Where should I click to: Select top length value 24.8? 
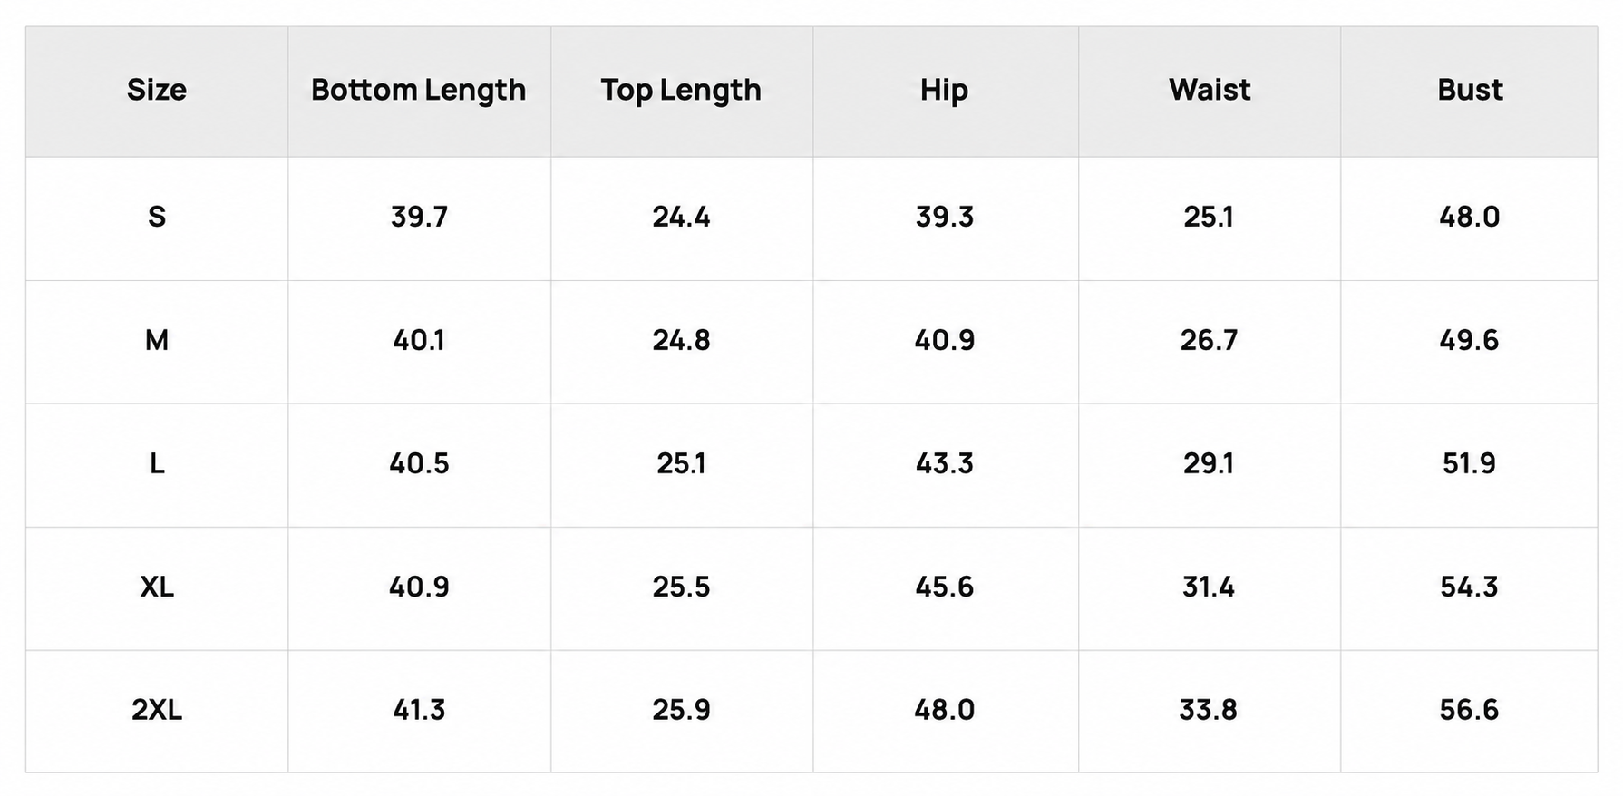[x=681, y=340]
